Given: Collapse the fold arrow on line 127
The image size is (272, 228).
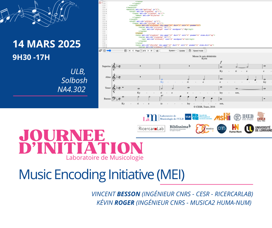Looking at the screenshot, I should (x=106, y=21).
